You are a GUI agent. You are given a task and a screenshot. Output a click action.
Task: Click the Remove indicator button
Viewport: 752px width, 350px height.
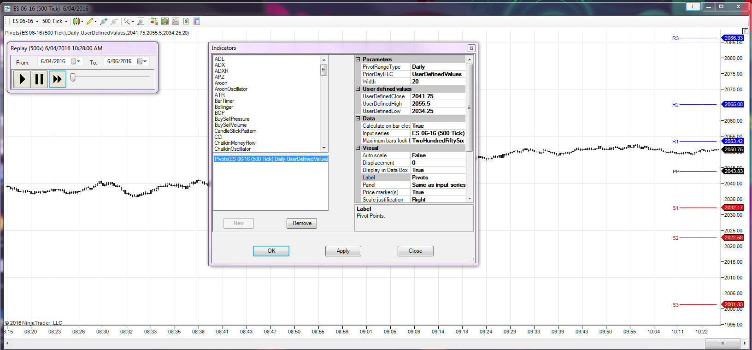click(x=302, y=223)
